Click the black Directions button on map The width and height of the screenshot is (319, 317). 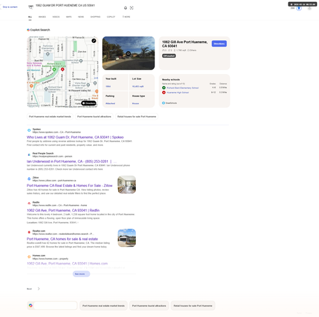(x=89, y=103)
